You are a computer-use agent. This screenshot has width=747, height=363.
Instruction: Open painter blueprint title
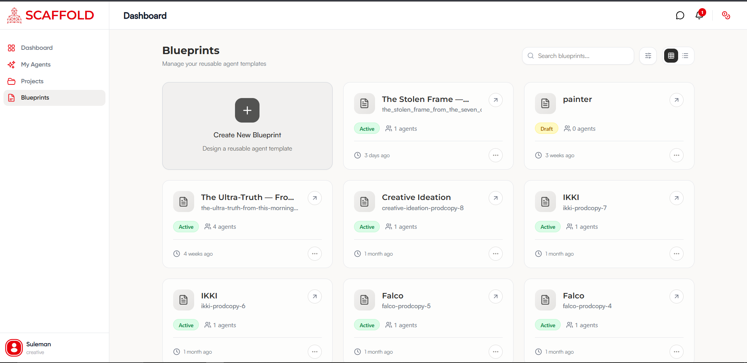tap(577, 99)
